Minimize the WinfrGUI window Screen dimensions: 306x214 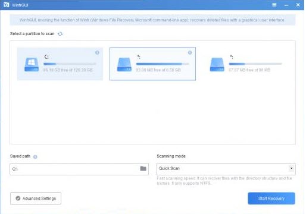pyautogui.click(x=286, y=5)
